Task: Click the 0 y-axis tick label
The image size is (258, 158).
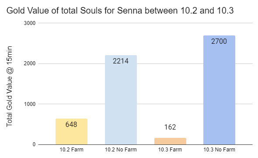Action: point(34,144)
